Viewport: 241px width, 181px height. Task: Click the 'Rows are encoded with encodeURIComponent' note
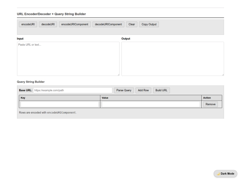tap(48, 113)
